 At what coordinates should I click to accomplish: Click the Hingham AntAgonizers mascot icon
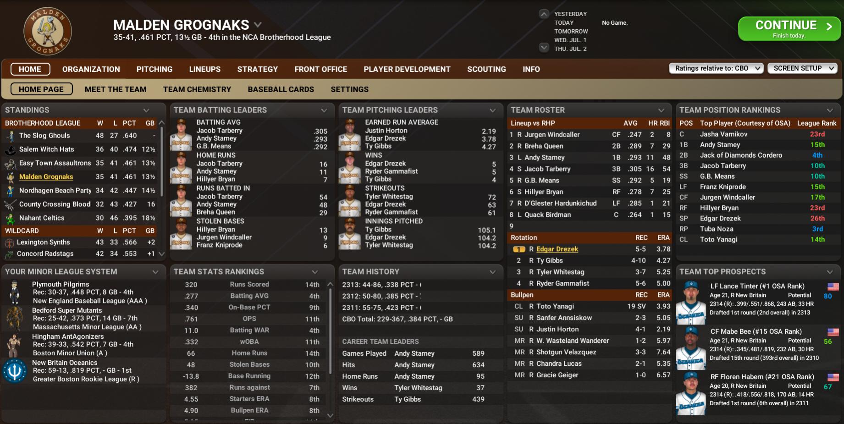click(14, 345)
